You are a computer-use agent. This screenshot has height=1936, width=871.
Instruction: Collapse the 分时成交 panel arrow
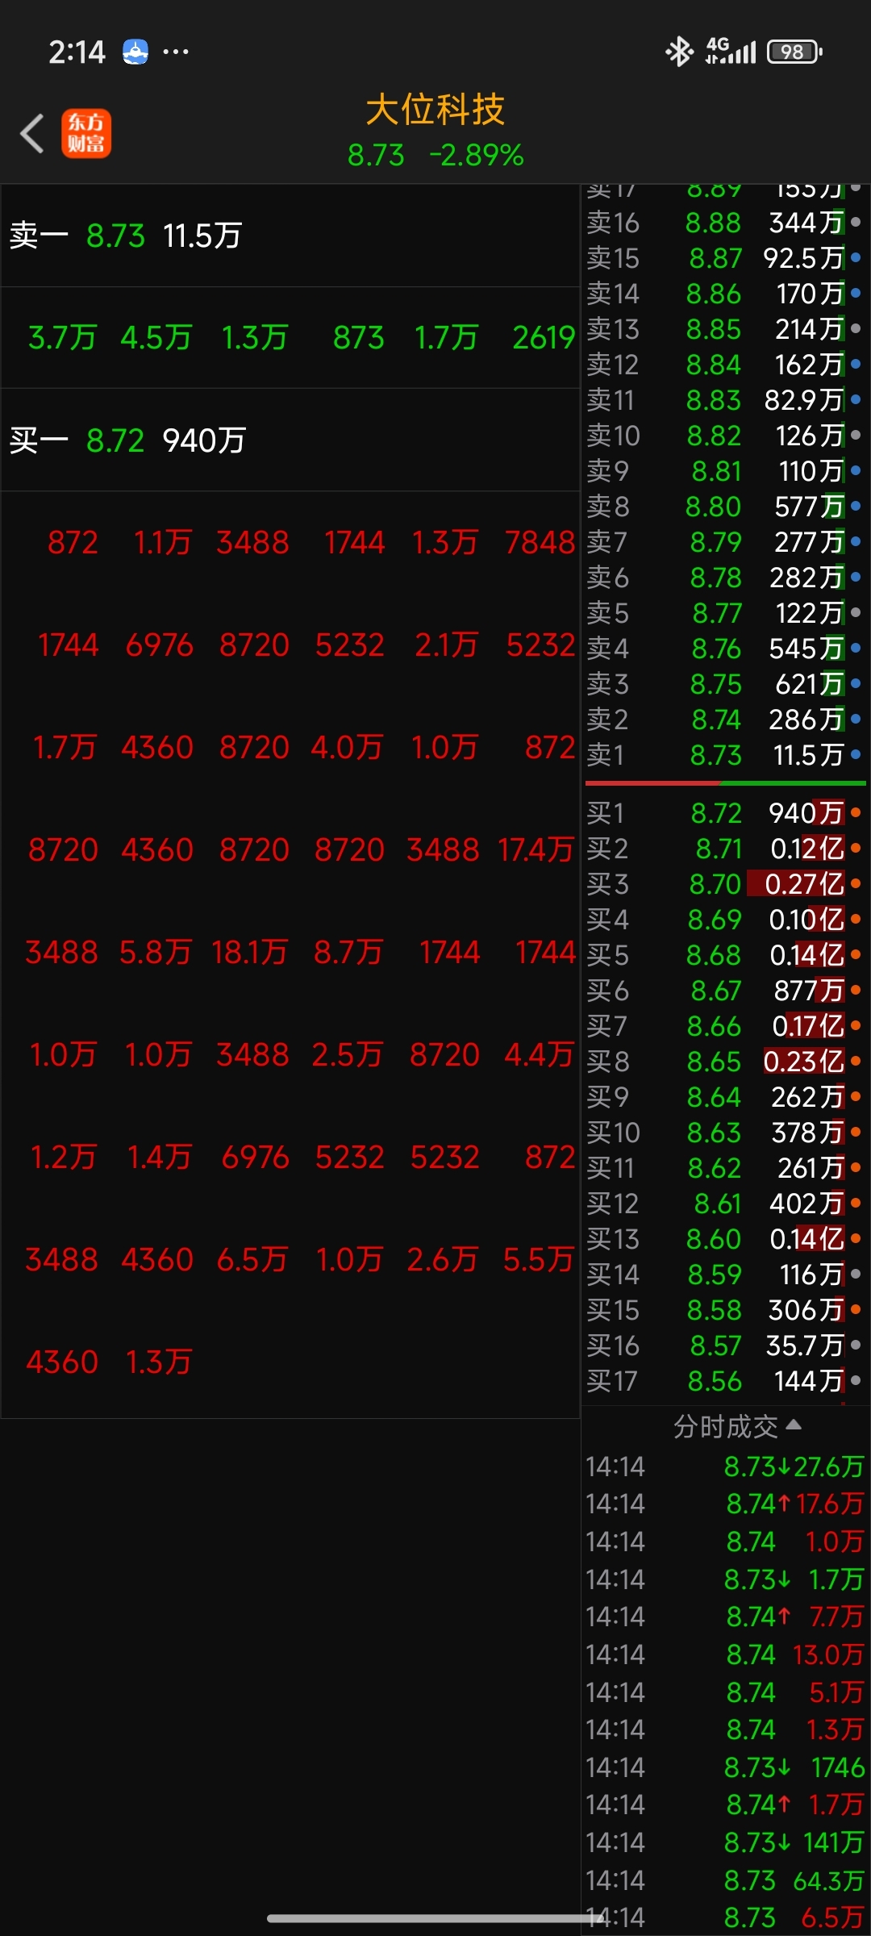[794, 1425]
